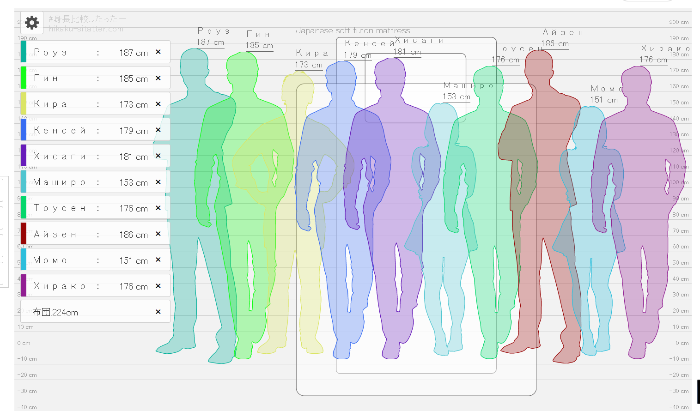The width and height of the screenshot is (700, 411).
Task: Select the Тоусен name in list
Action: tap(60, 208)
